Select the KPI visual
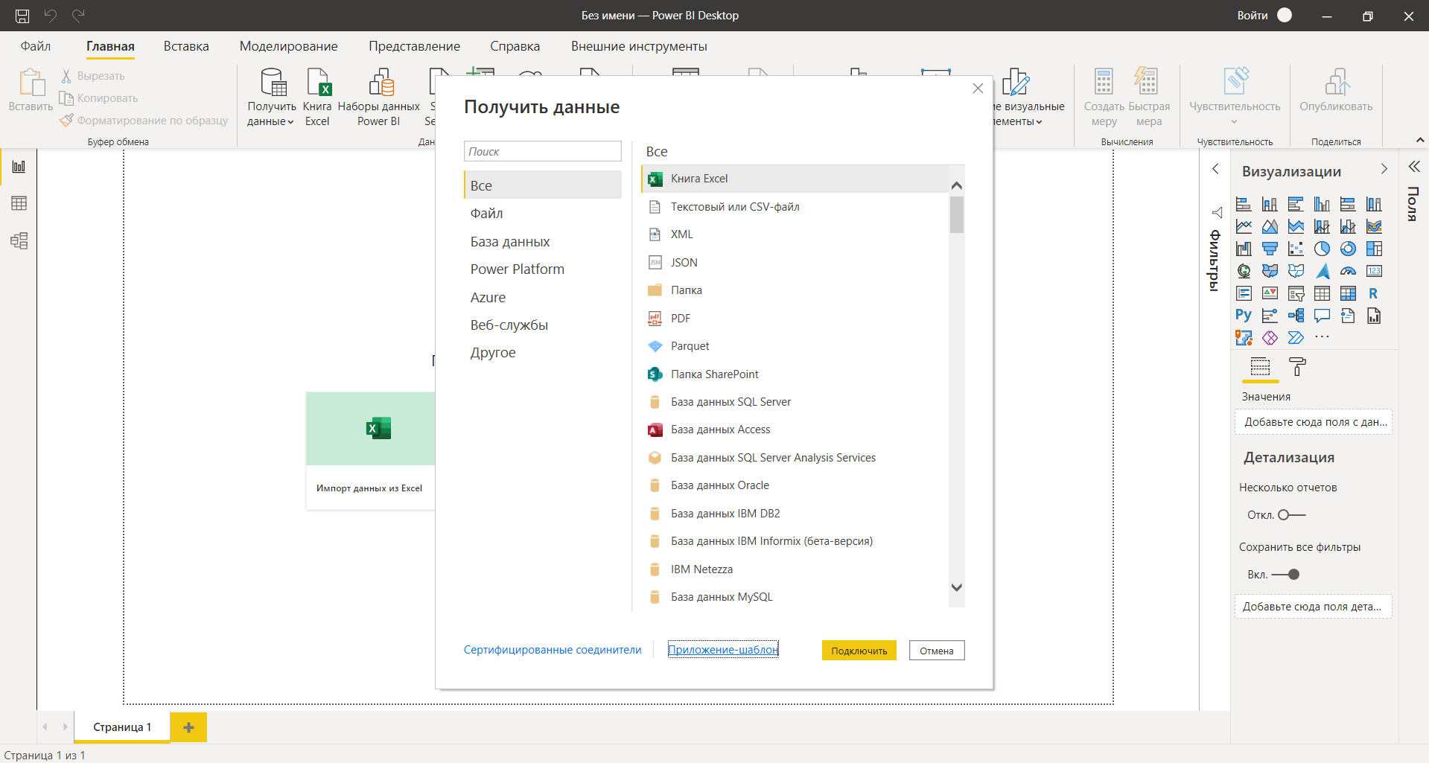1429x763 pixels. 1270,293
